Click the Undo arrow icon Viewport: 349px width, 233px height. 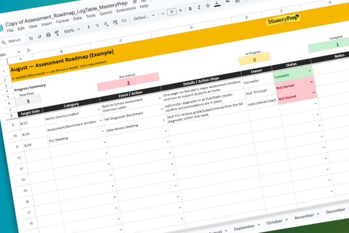(31, 38)
